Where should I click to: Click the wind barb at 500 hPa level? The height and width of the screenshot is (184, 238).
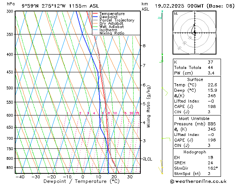pos(165,92)
